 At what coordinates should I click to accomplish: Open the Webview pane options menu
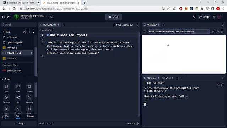(223, 25)
